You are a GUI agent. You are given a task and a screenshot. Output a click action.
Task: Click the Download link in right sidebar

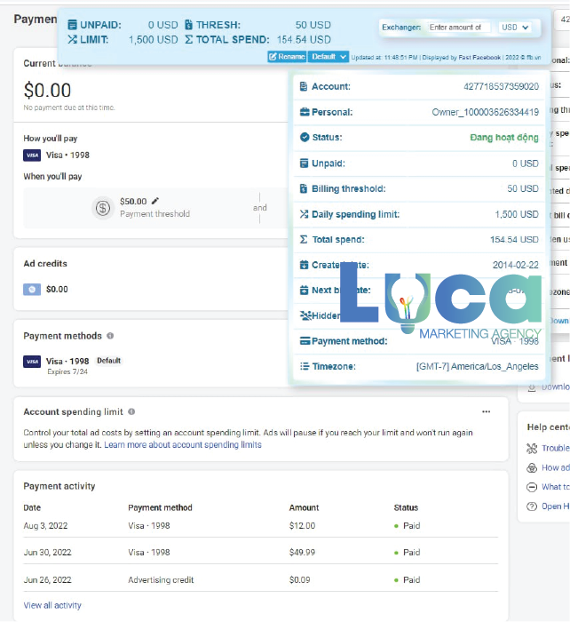point(556,387)
